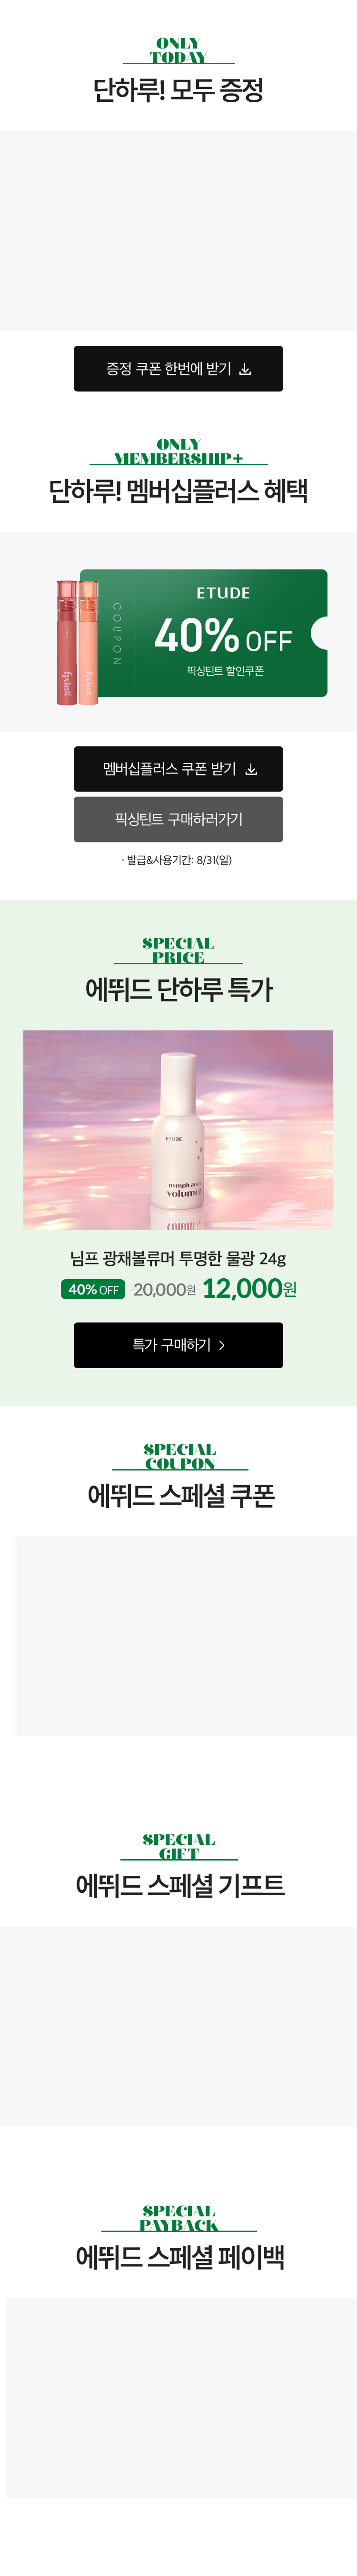Click the 에뛰드 단하루 특가 heading
The height and width of the screenshot is (2576, 357).
(x=178, y=989)
